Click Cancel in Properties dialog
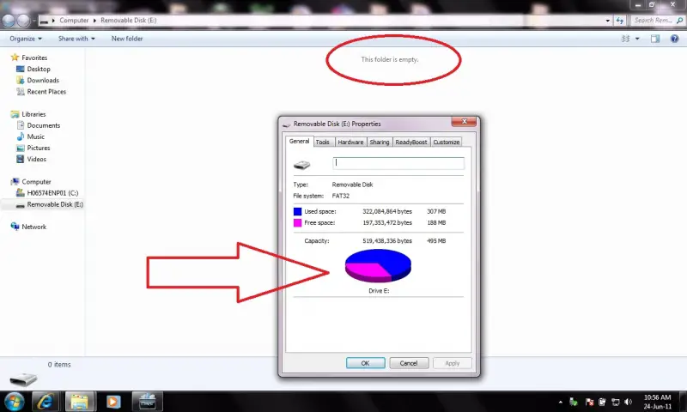This screenshot has height=412, width=687. (409, 363)
